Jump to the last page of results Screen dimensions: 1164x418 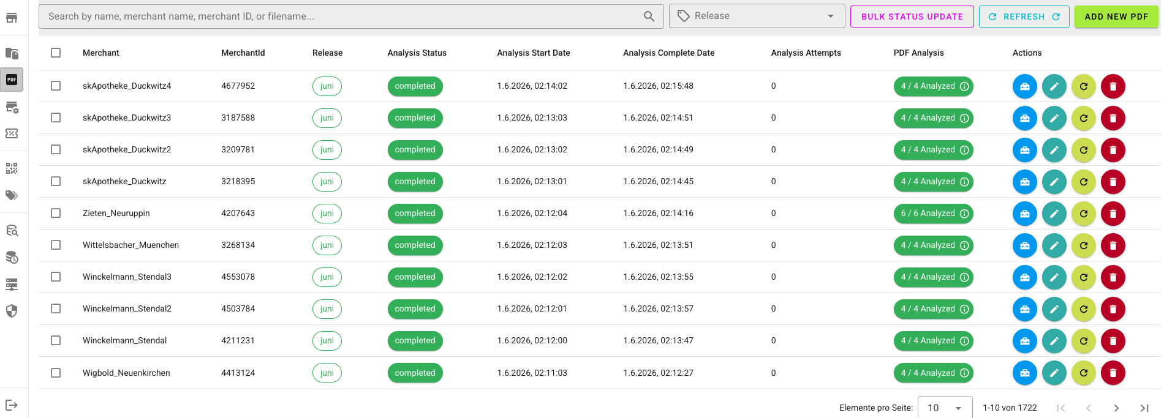click(1144, 408)
